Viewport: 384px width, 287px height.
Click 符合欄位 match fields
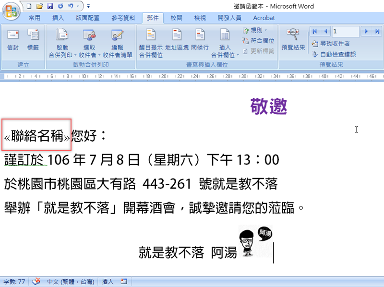[258, 41]
